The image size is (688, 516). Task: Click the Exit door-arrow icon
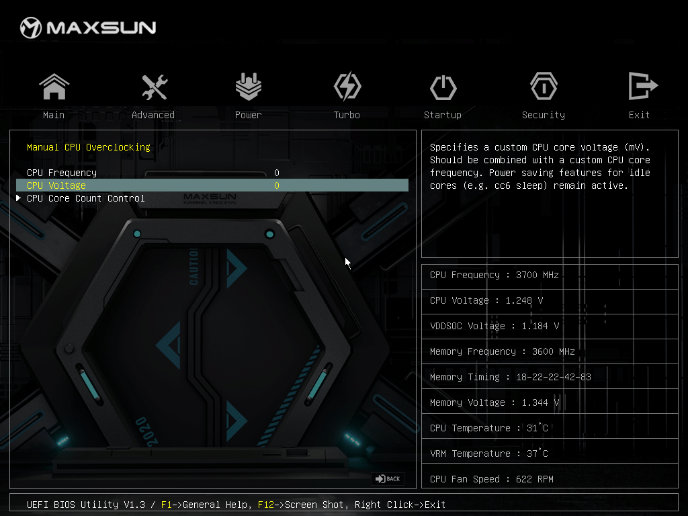pyautogui.click(x=643, y=86)
